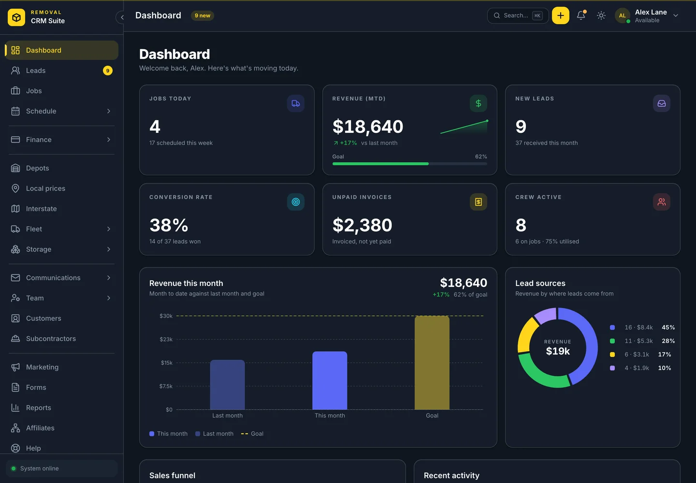Click the blue 45% lead source swatch
The height and width of the screenshot is (483, 696).
[612, 327]
